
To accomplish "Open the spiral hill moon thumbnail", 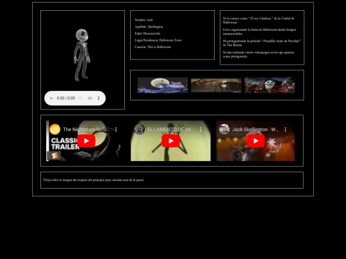I will point(163,85).
